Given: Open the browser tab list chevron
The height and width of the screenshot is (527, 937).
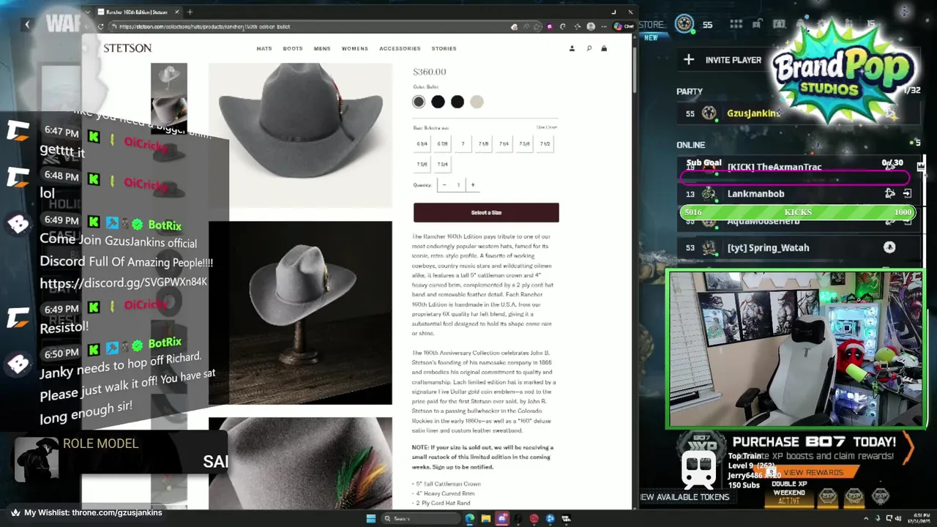Looking at the screenshot, I should tap(89, 12).
